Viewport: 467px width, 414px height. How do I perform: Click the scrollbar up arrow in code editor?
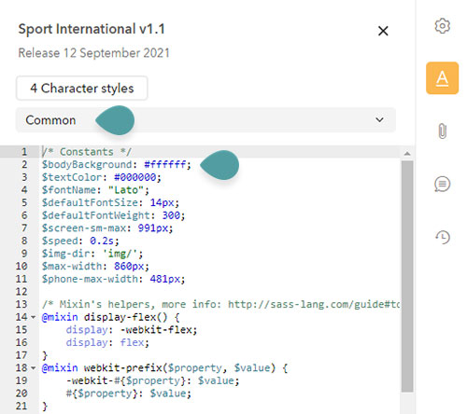pyautogui.click(x=407, y=153)
